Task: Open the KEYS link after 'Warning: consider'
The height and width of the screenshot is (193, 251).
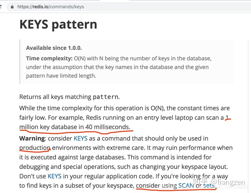Action: point(81,138)
